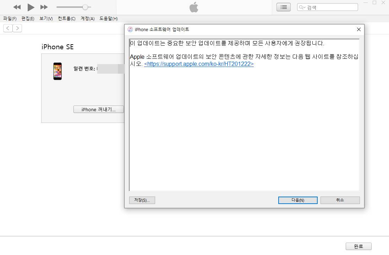The height and width of the screenshot is (255, 389).
Task: Open the 파일(F) menu
Action: tap(10, 18)
